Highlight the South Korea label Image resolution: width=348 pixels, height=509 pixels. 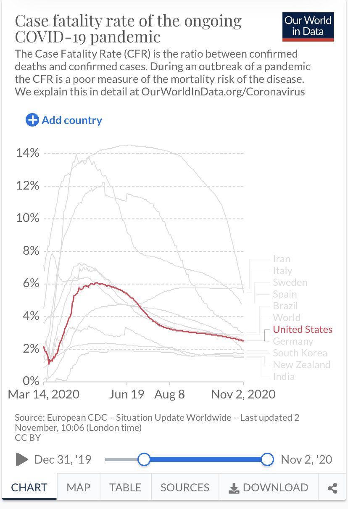click(300, 353)
